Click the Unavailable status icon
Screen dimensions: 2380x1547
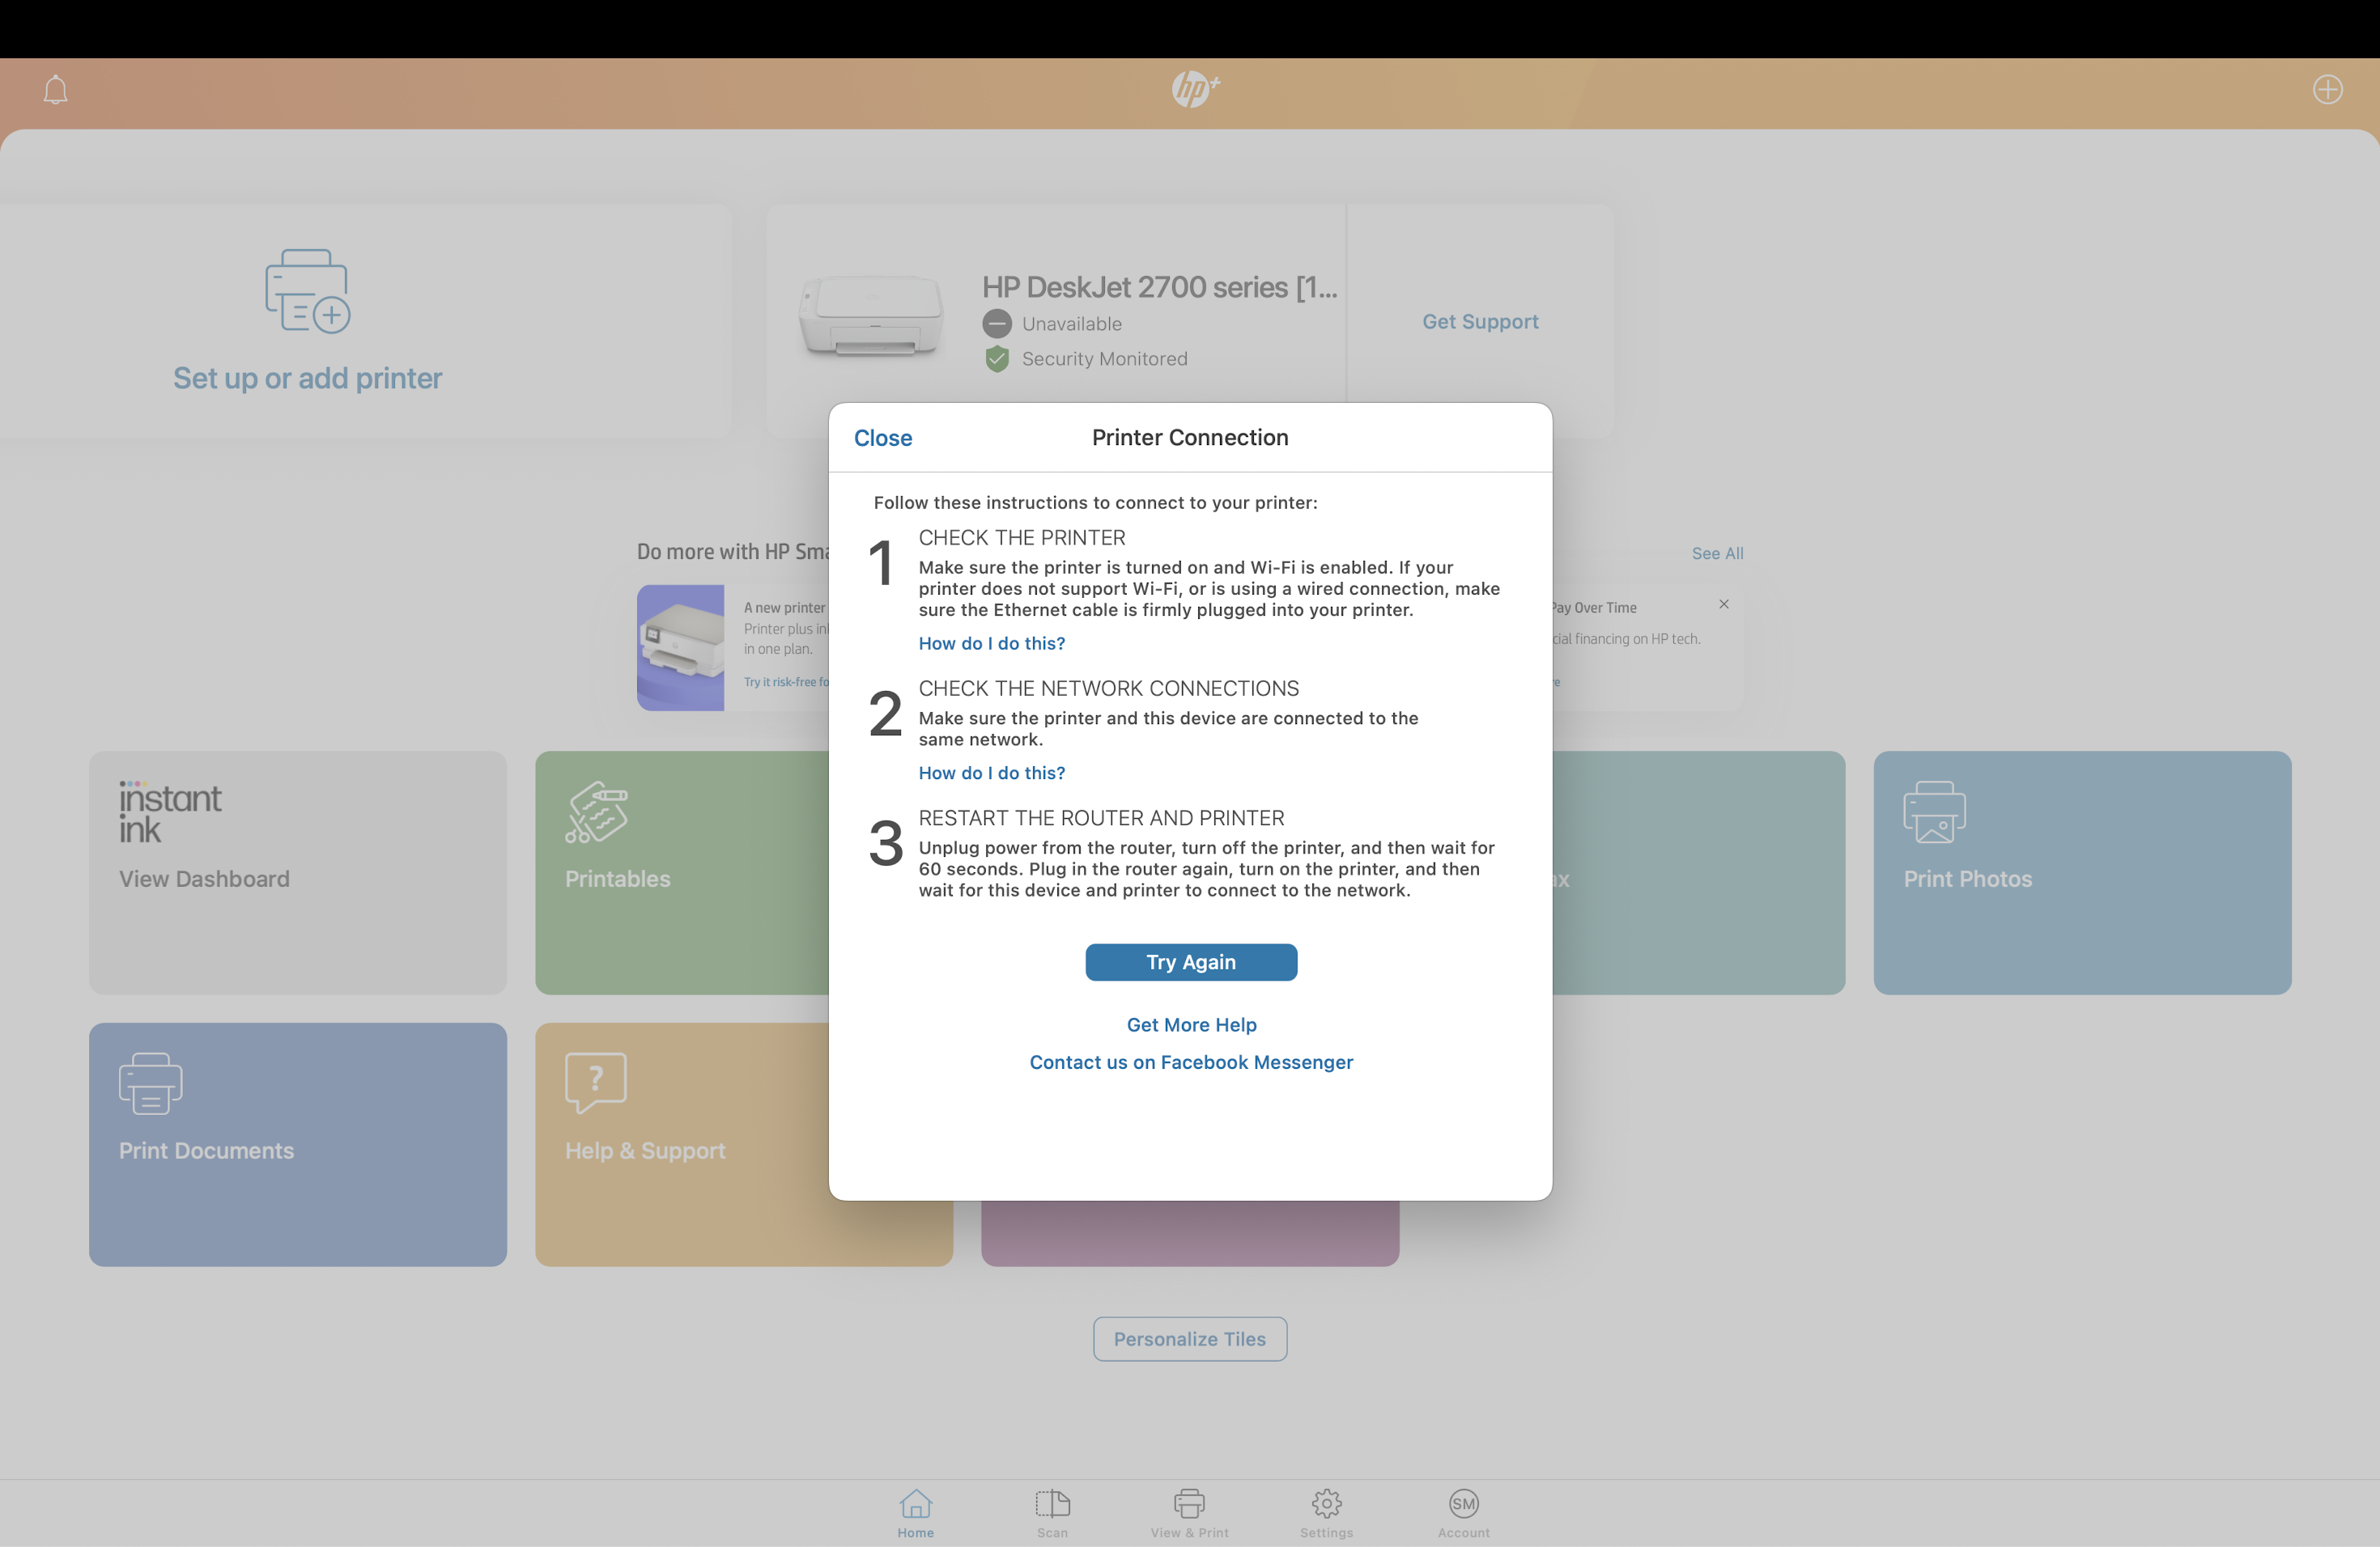996,324
